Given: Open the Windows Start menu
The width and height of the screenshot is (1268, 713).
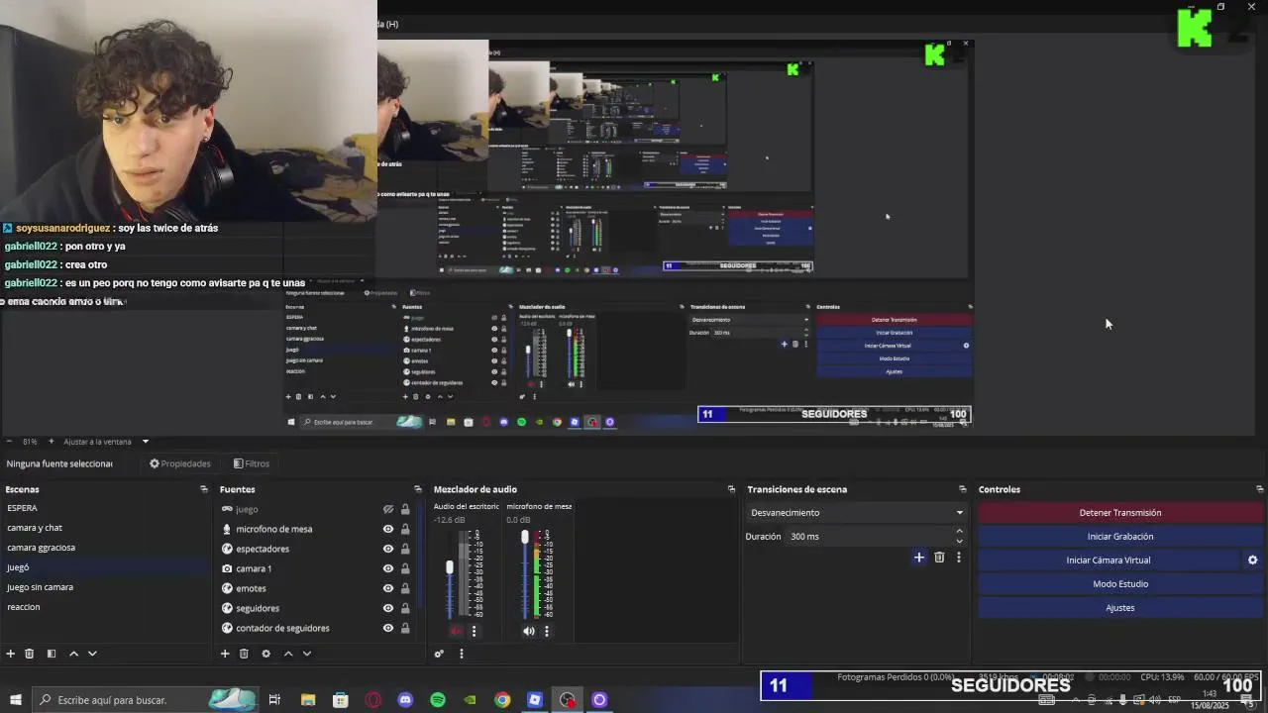Looking at the screenshot, I should pos(15,700).
